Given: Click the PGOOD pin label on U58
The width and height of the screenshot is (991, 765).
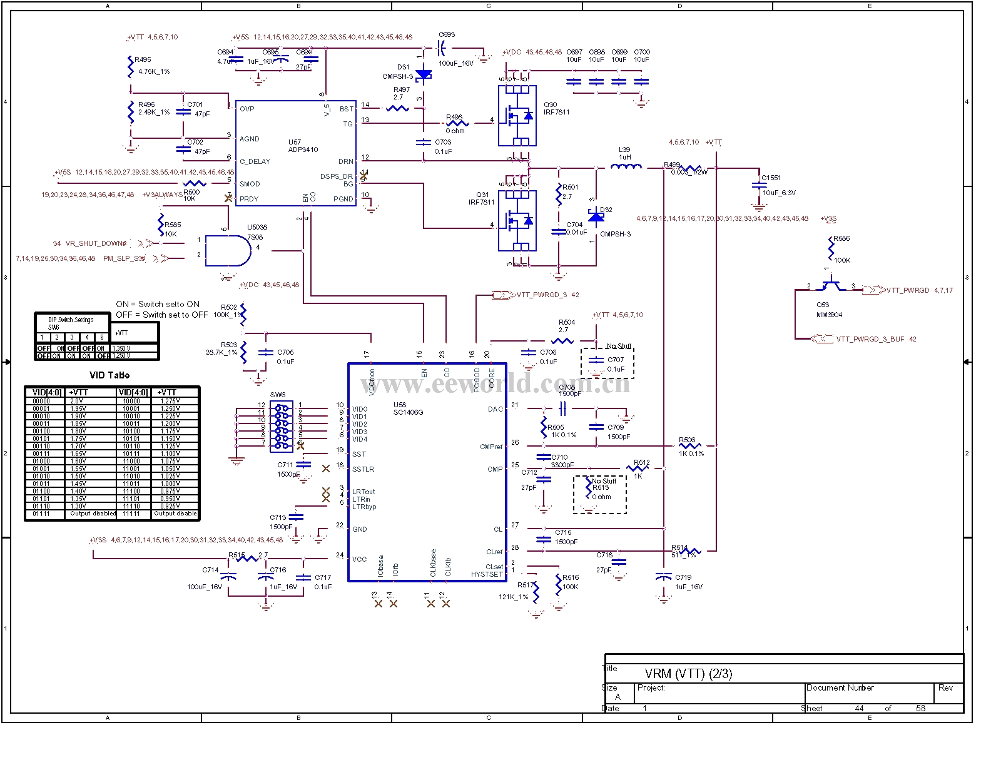Looking at the screenshot, I should click(x=477, y=379).
